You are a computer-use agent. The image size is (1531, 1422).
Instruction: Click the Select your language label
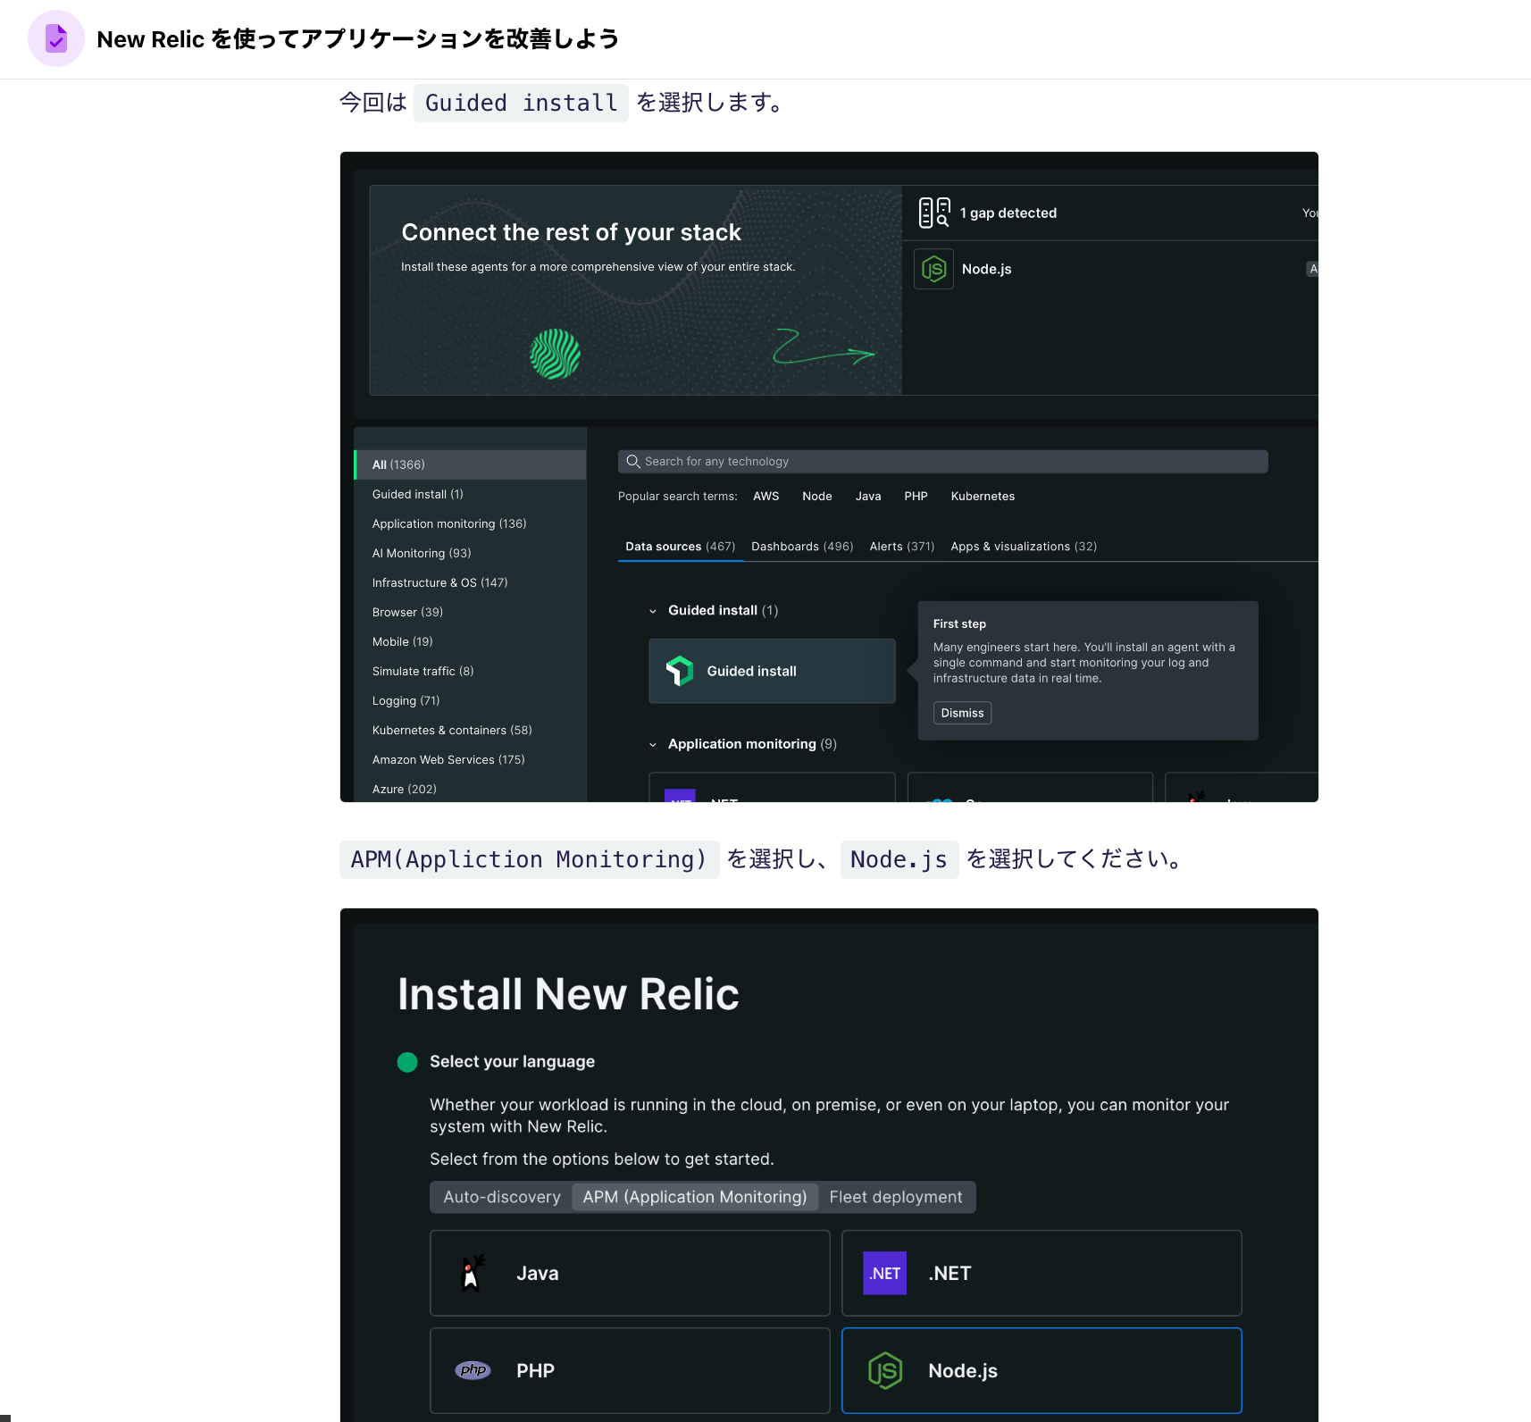(512, 1062)
